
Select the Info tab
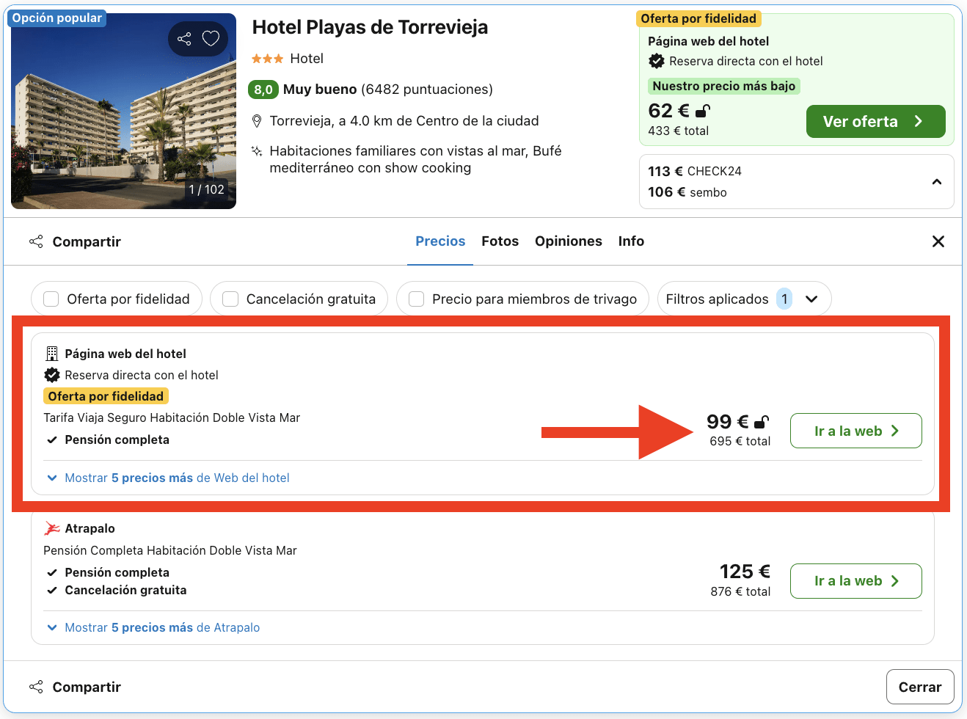631,241
